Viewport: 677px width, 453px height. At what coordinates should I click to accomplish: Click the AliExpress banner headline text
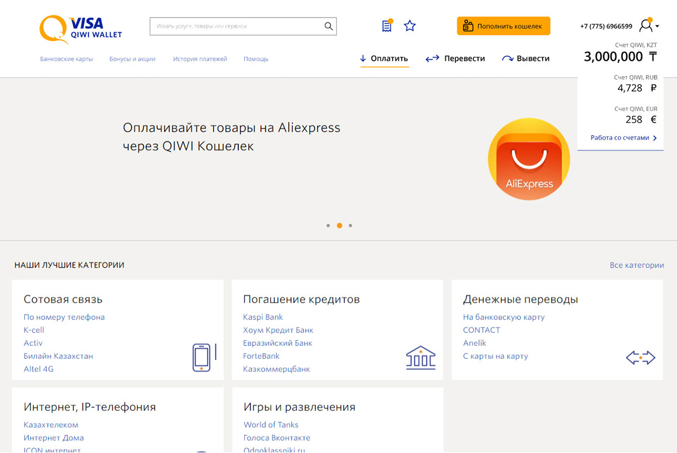[x=232, y=137]
